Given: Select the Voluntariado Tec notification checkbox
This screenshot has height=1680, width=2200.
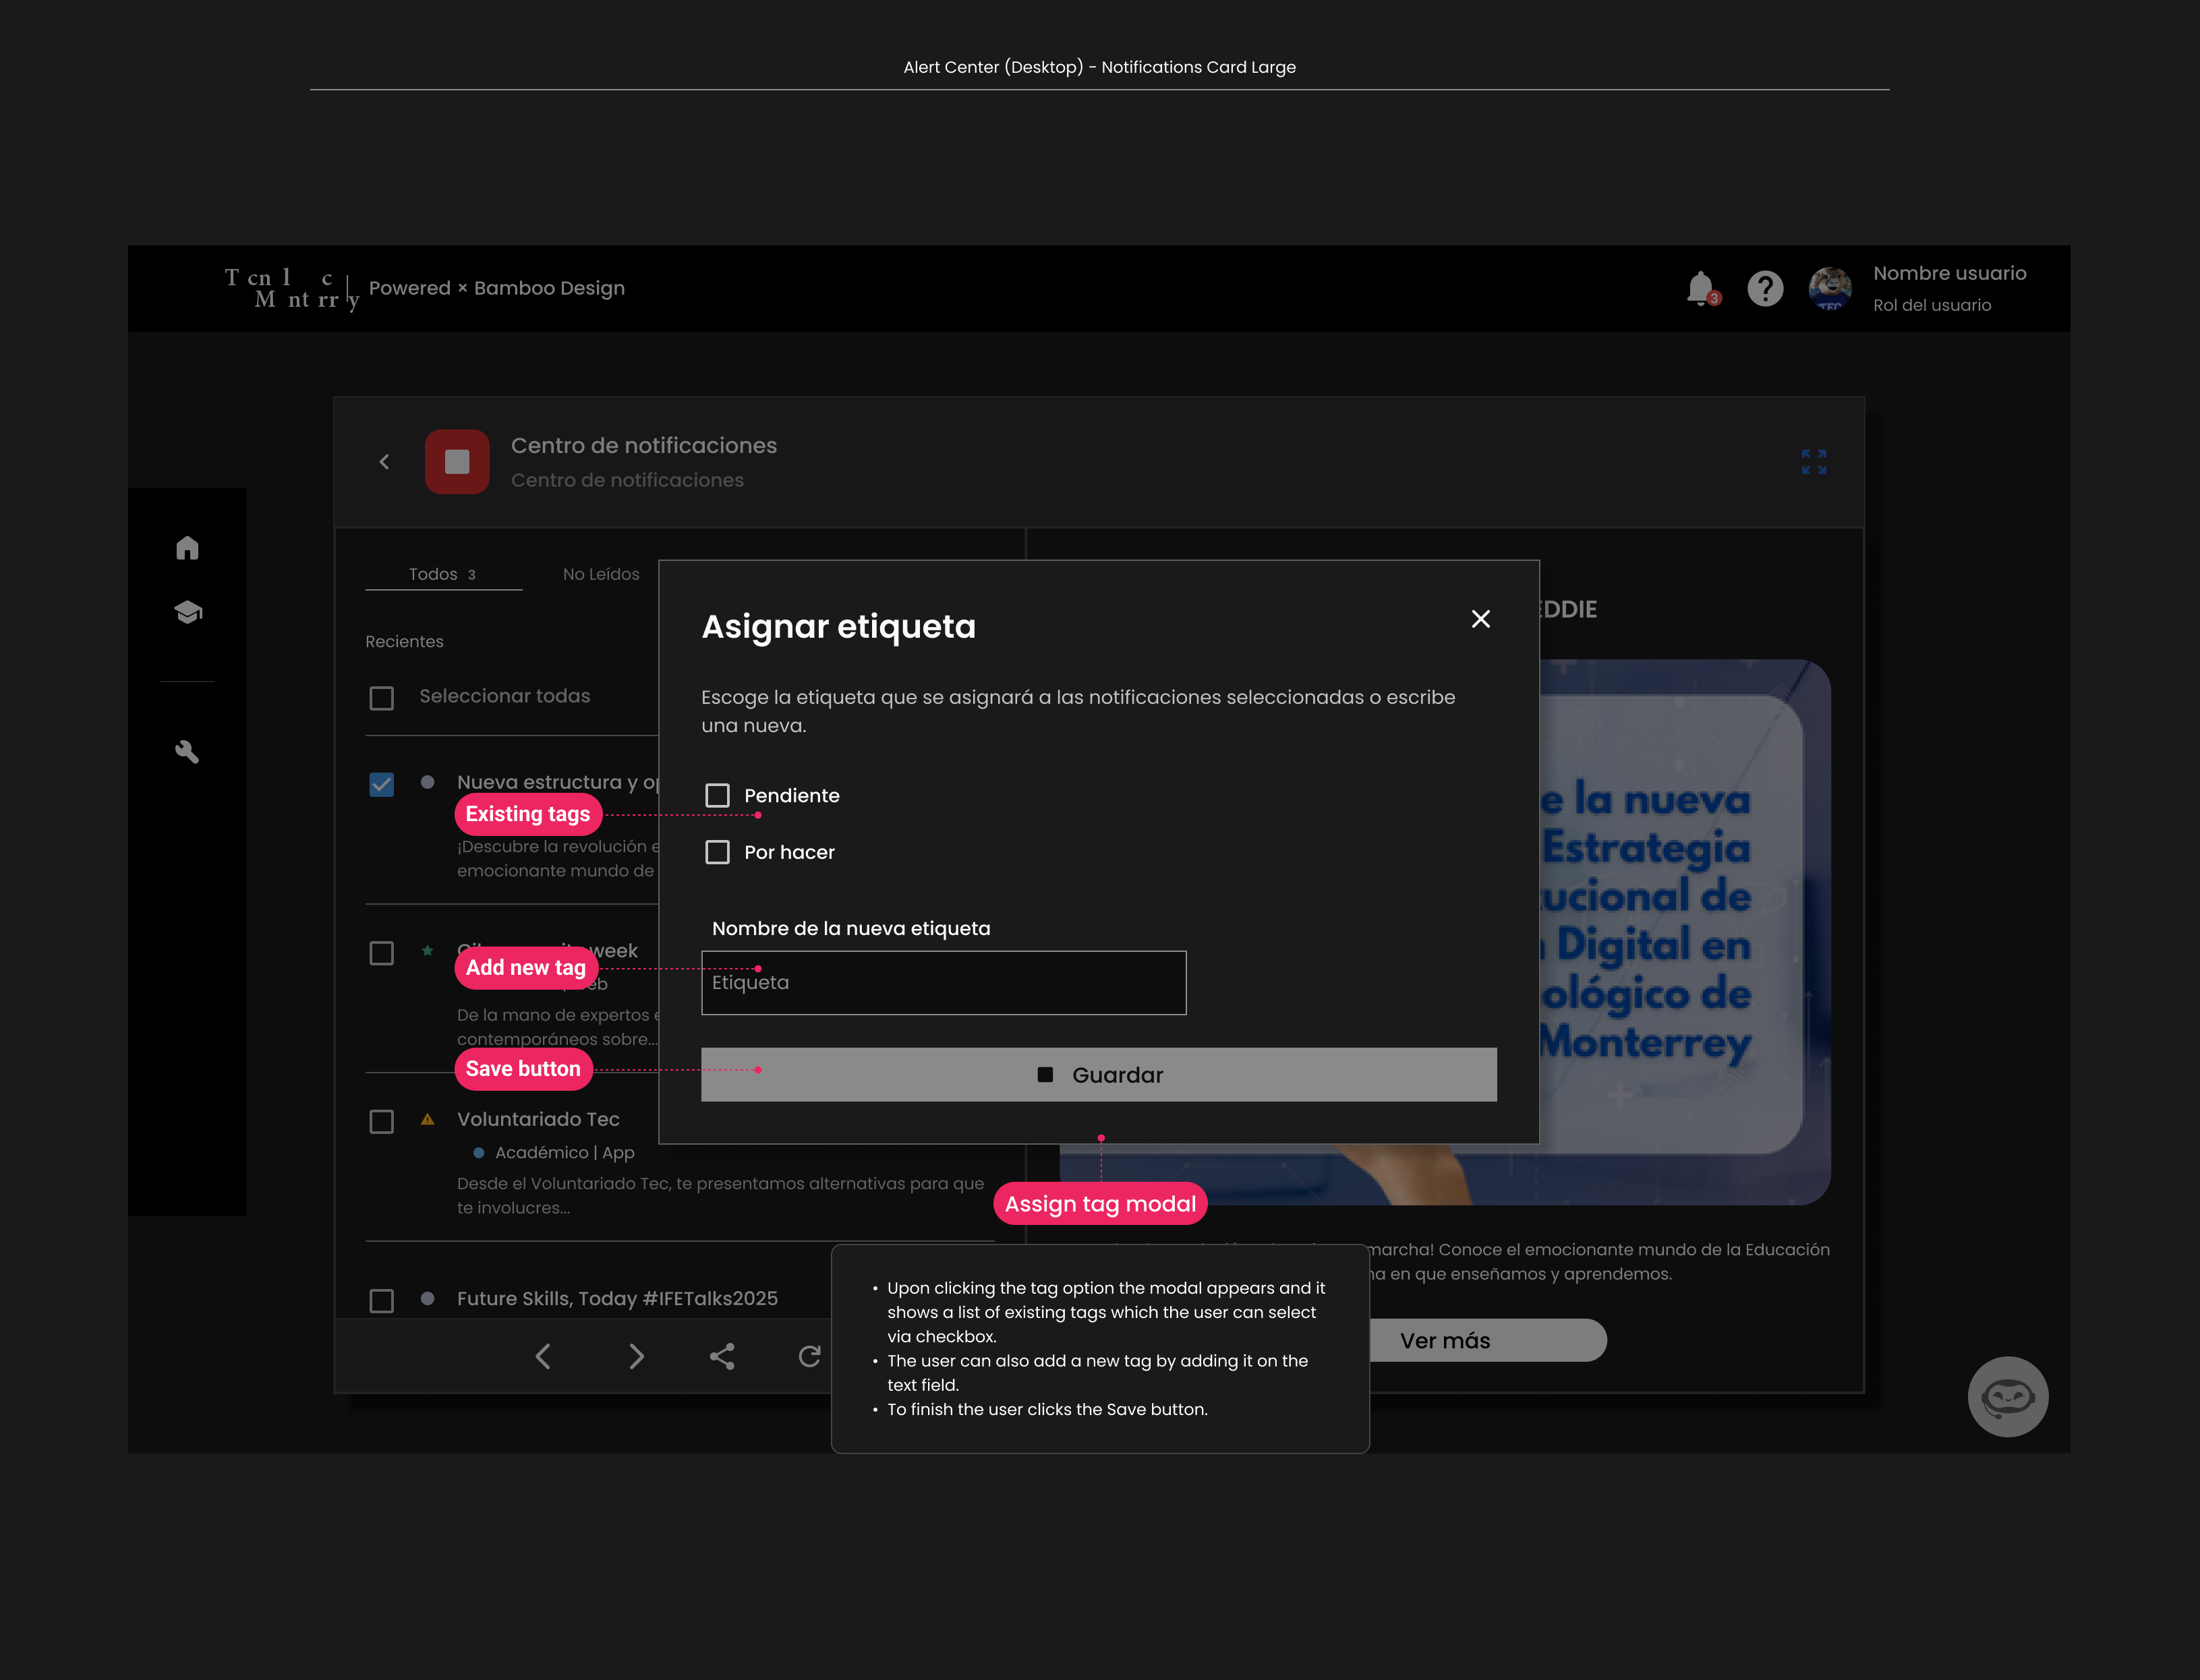Looking at the screenshot, I should [x=381, y=1122].
